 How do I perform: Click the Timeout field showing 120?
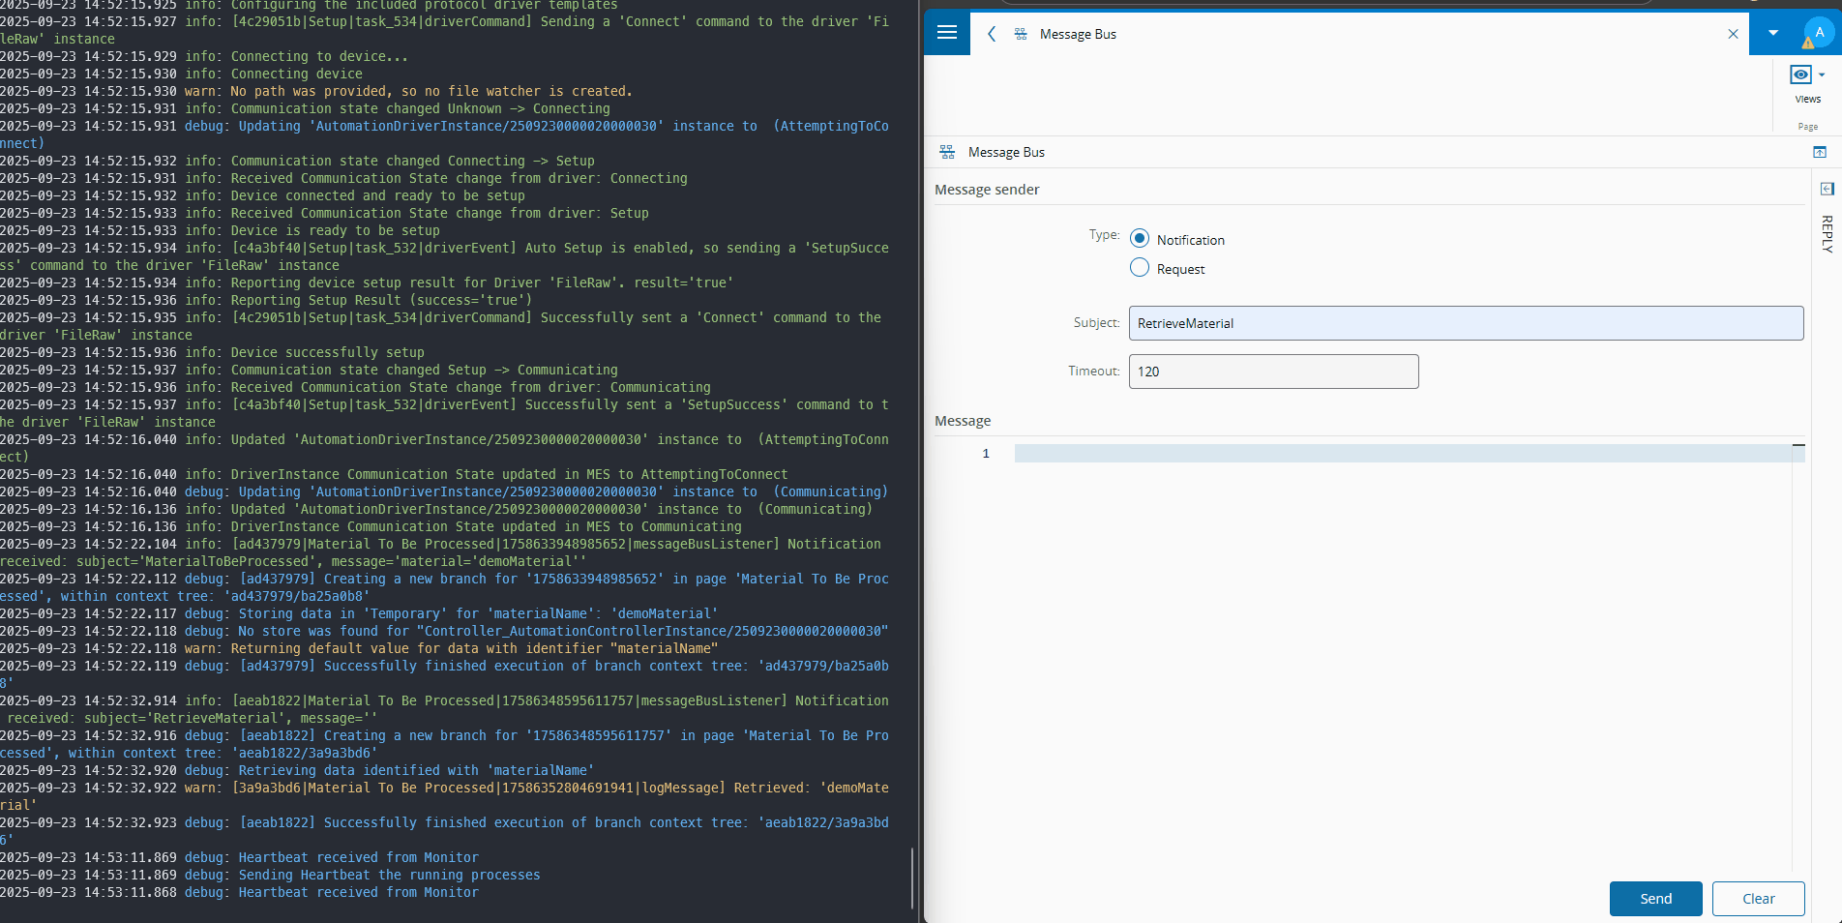pos(1273,372)
